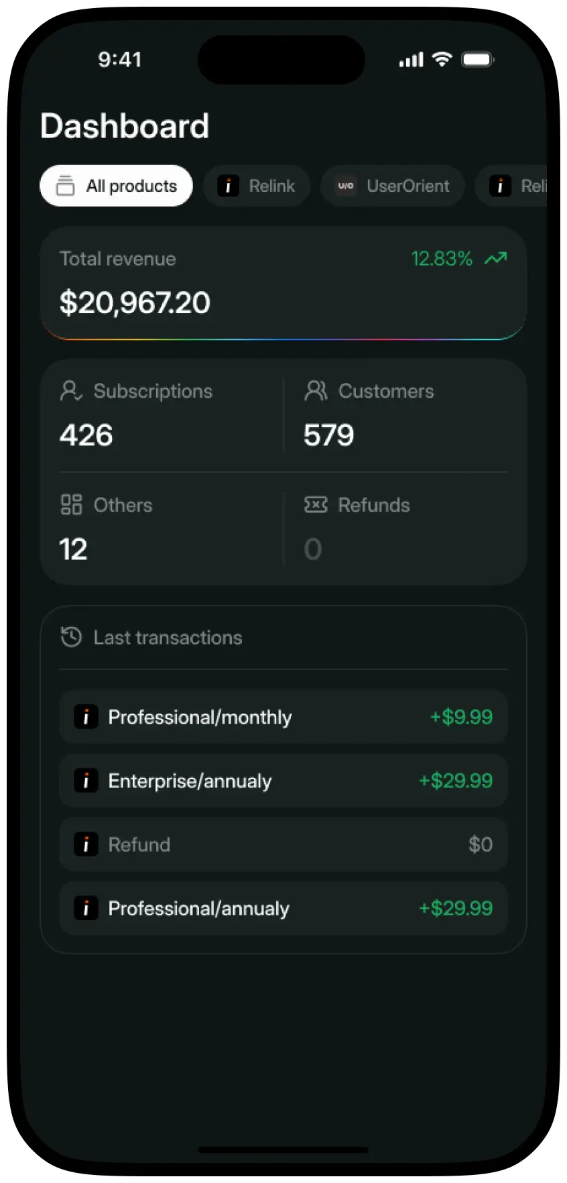The width and height of the screenshot is (567, 1183).
Task: Select the All products filter tab
Action: (115, 186)
